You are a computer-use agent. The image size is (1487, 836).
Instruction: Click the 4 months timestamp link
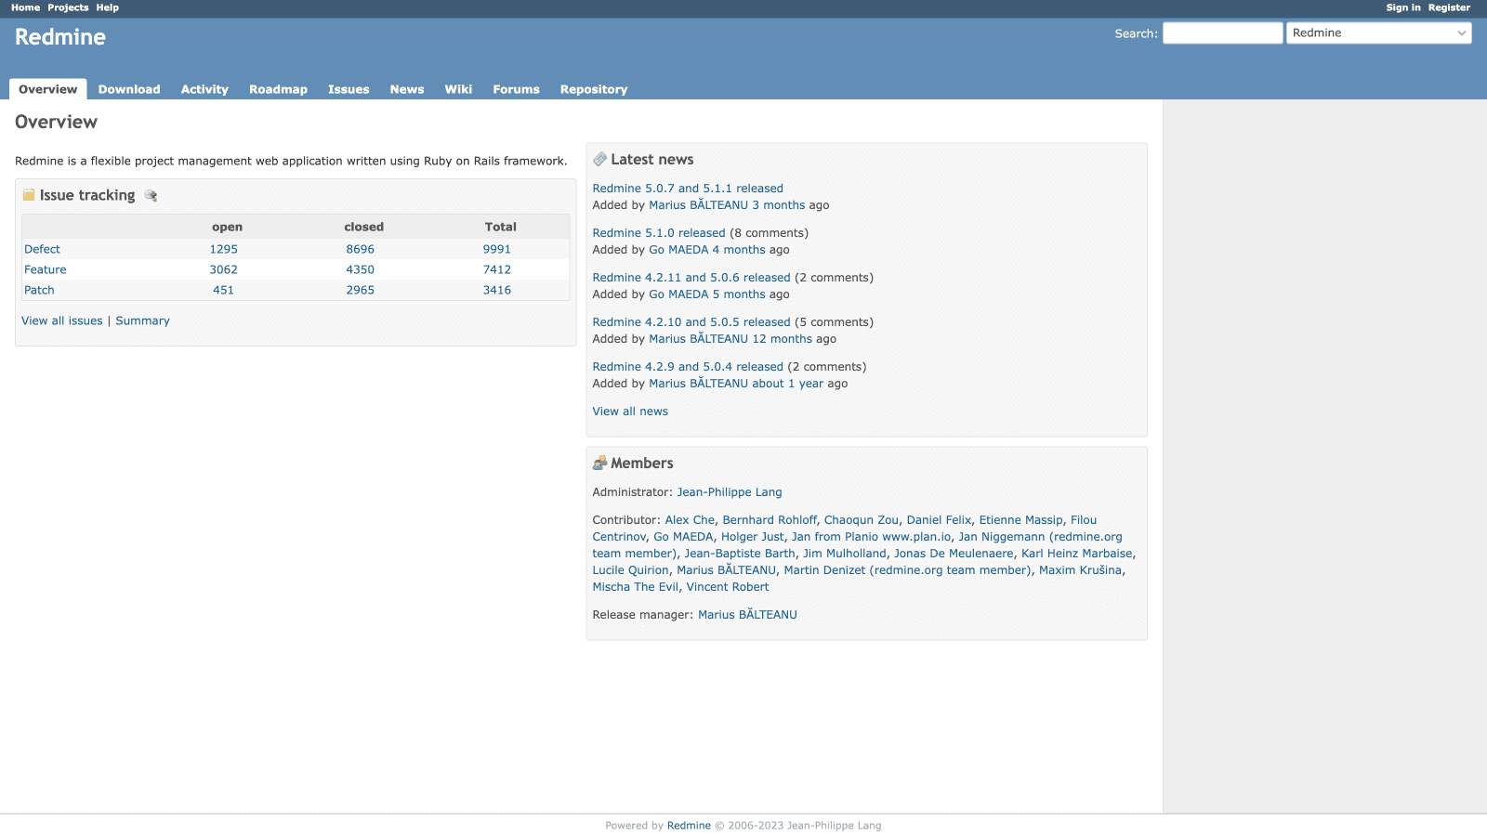coord(739,250)
